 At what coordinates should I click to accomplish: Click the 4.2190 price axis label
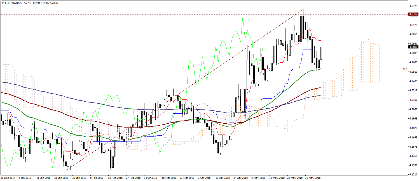[x=413, y=100]
